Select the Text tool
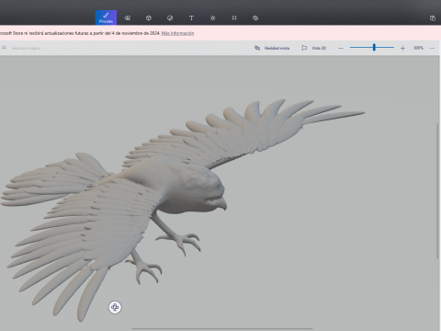Screen dimensions: 441x331 click(x=191, y=18)
